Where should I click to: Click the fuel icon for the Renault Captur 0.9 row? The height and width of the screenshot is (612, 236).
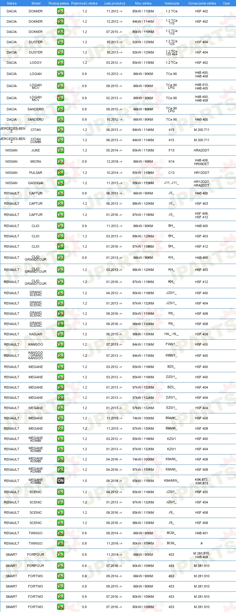pyautogui.click(x=61, y=193)
